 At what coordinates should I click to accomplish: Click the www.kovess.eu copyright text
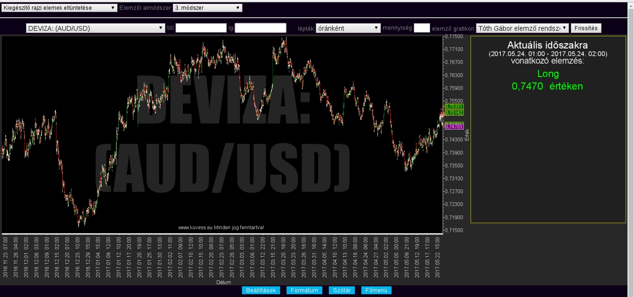(221, 227)
